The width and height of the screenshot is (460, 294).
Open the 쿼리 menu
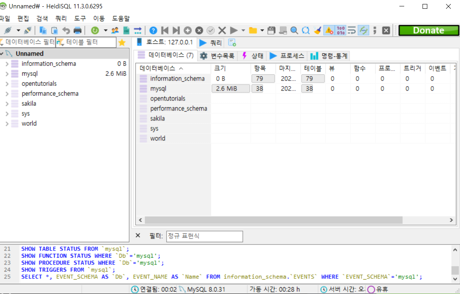pyautogui.click(x=61, y=18)
